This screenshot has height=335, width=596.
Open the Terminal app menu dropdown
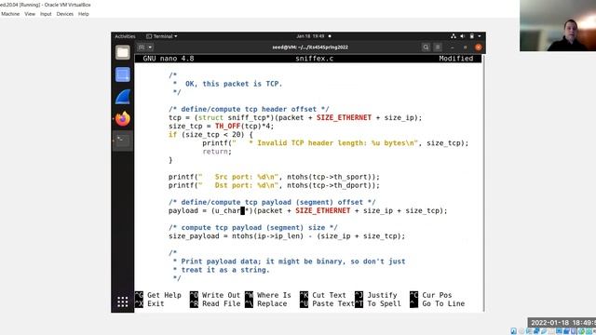pyautogui.click(x=162, y=36)
